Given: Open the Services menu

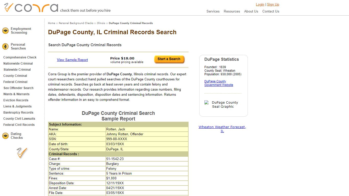Looking at the screenshot, I should point(213,11).
